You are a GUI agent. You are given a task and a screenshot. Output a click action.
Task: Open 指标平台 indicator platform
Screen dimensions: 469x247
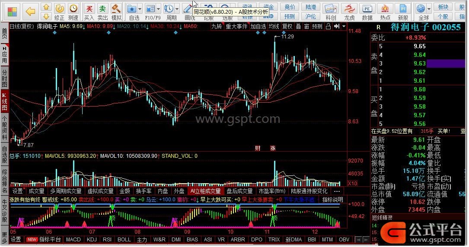click(50, 240)
